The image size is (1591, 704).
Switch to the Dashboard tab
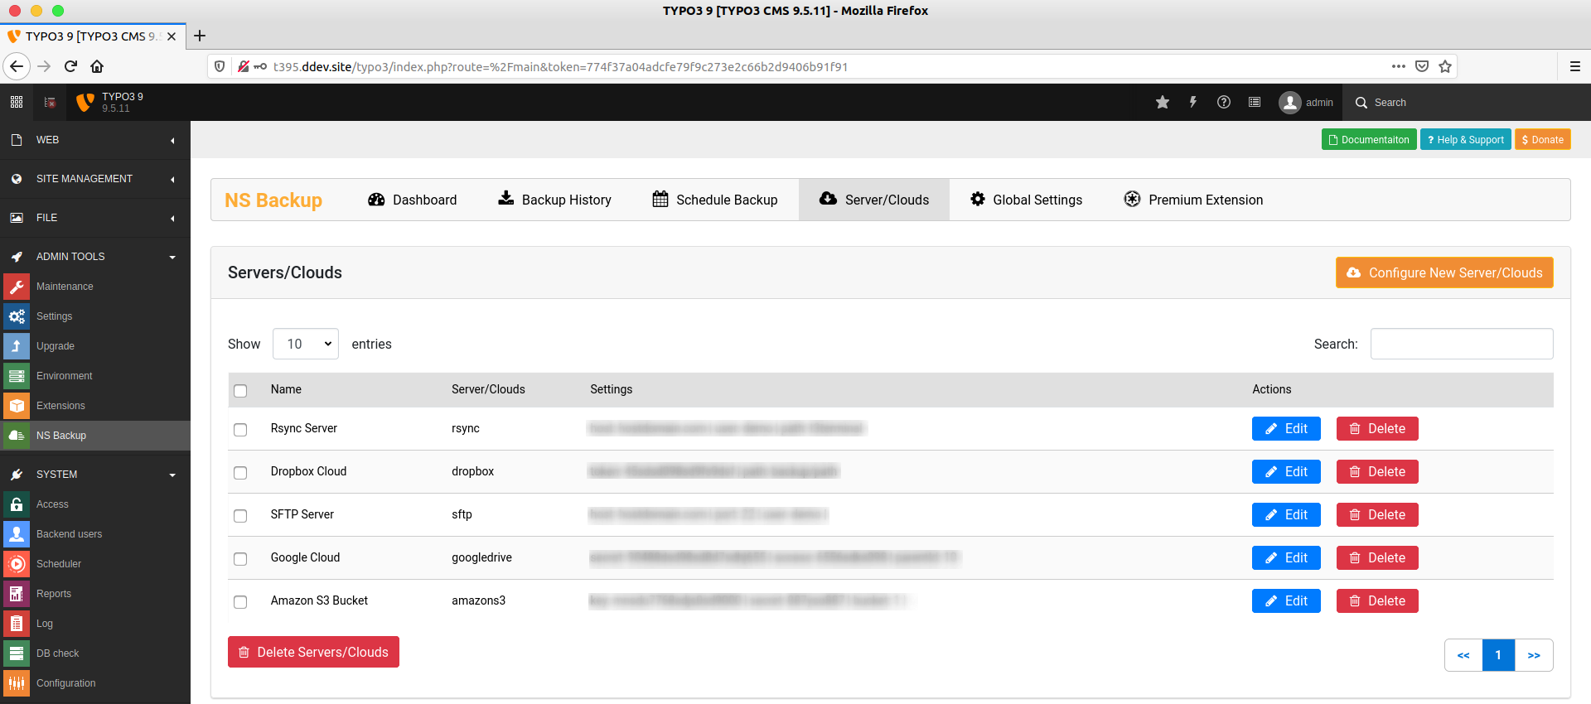tap(413, 200)
